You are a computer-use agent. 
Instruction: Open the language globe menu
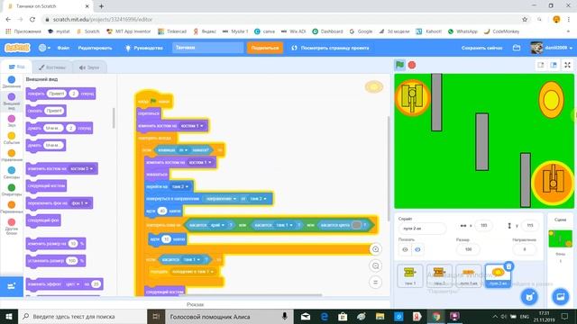coord(44,48)
